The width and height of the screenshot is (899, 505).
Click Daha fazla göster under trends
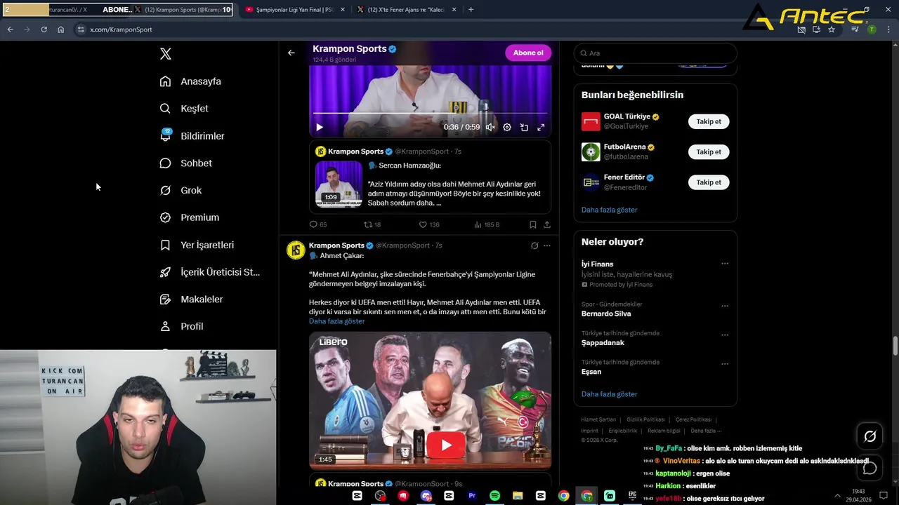(x=610, y=394)
